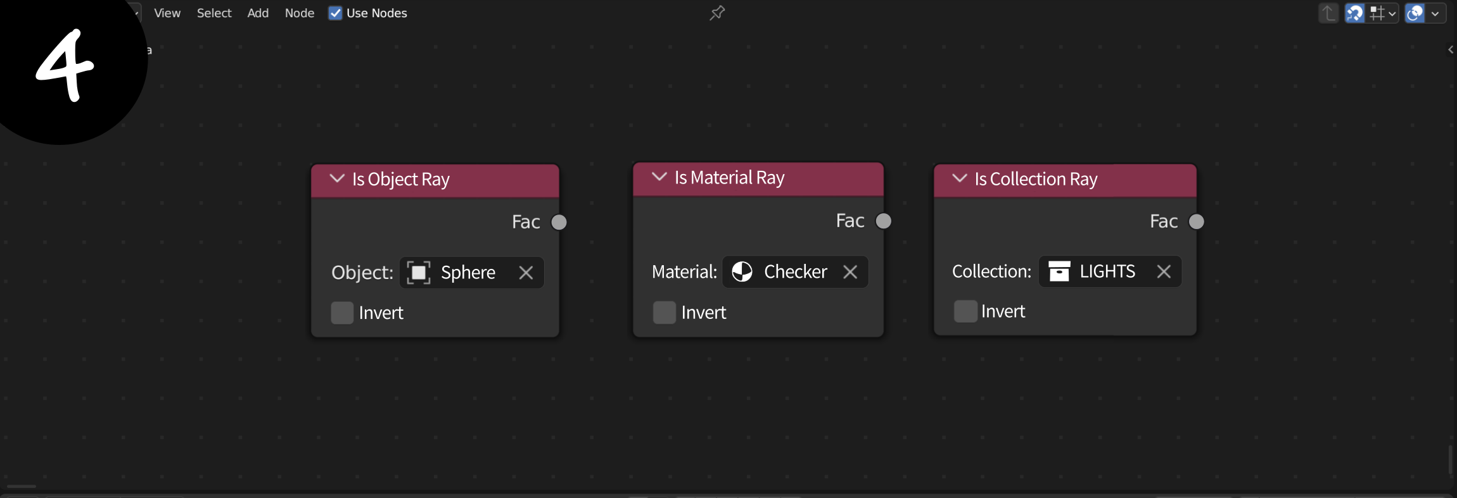Uncheck the Use Nodes checkbox
The image size is (1457, 498).
click(335, 13)
